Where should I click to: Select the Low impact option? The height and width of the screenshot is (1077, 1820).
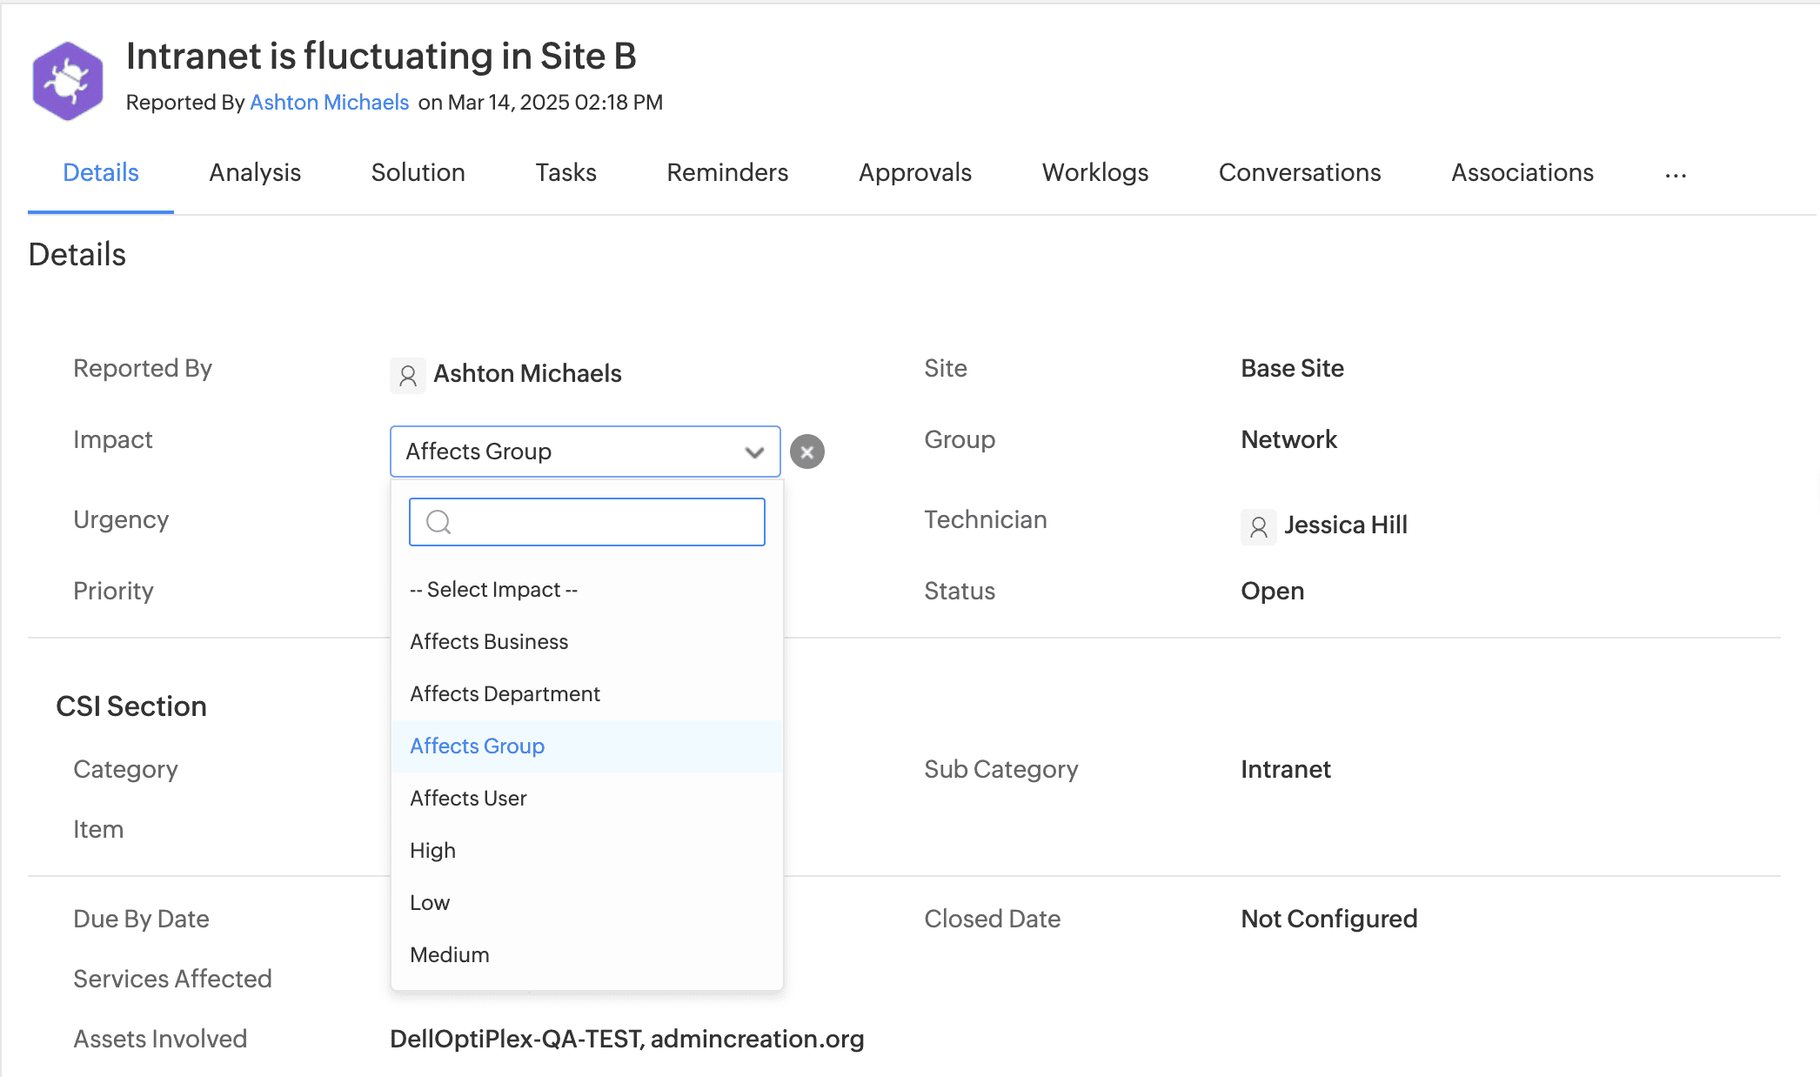coord(430,902)
